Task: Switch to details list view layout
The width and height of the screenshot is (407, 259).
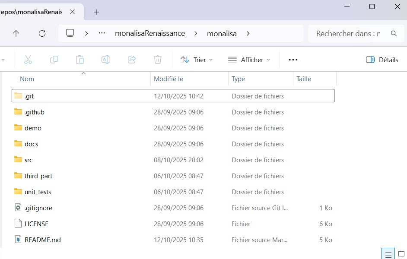Action: 388,254
